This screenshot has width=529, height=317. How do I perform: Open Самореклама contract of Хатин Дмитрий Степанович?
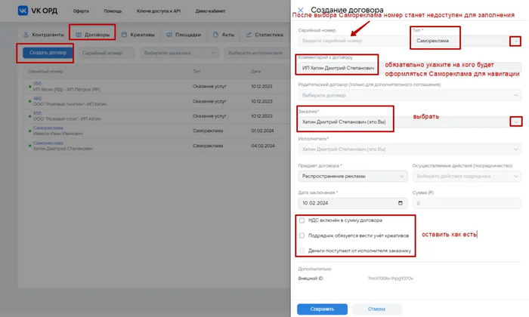[48, 143]
